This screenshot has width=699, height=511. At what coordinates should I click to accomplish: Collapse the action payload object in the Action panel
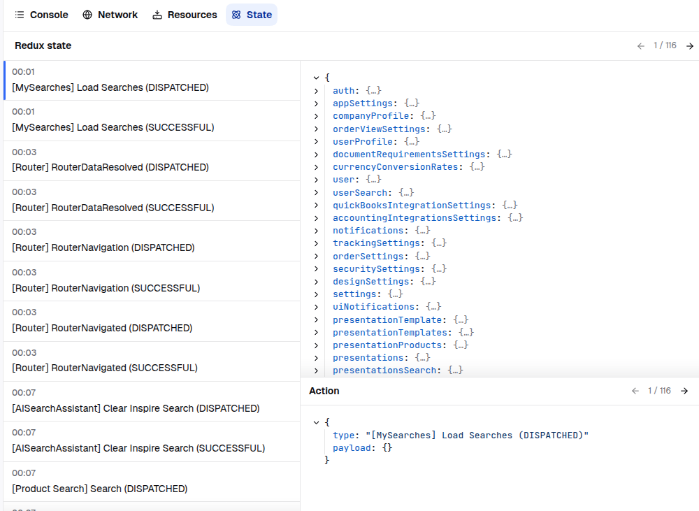coord(316,422)
